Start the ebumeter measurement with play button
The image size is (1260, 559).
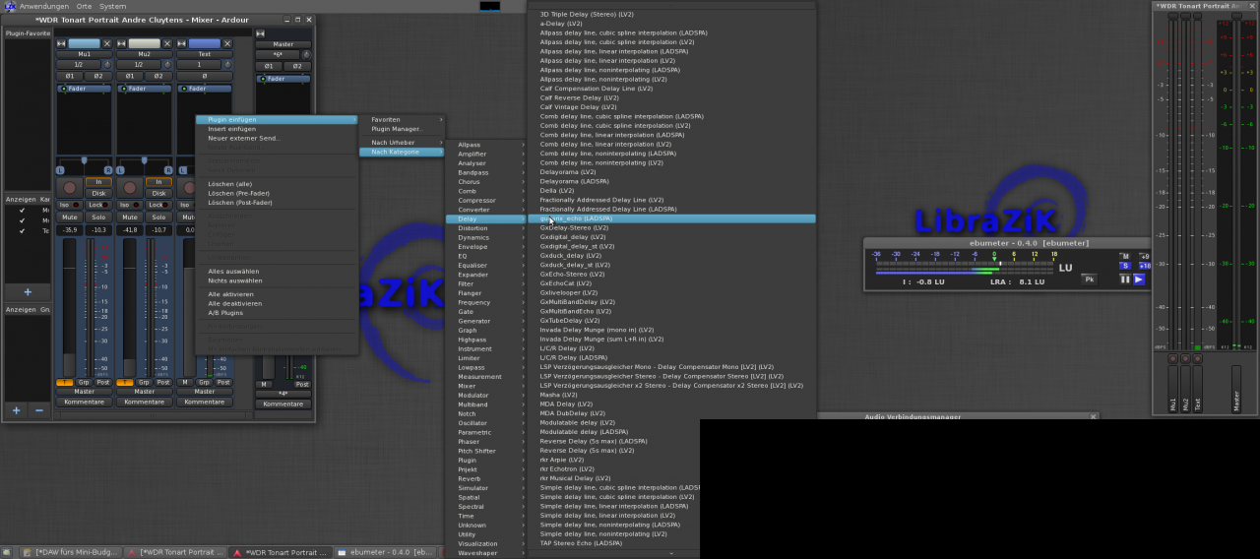click(1139, 279)
